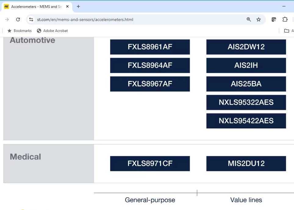
Task: Open the NXLS95422AES product button
Action: (246, 121)
